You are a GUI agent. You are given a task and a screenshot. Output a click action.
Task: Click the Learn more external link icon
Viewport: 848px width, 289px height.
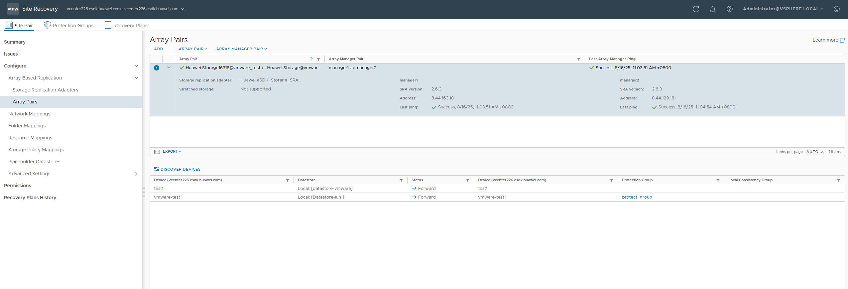pos(842,40)
